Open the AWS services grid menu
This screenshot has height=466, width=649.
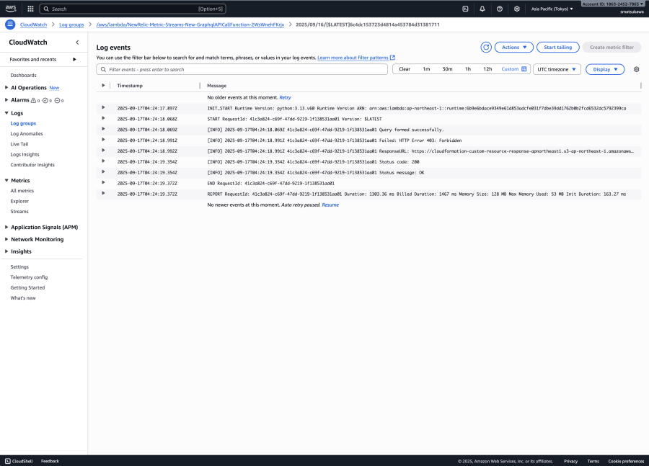tap(30, 9)
